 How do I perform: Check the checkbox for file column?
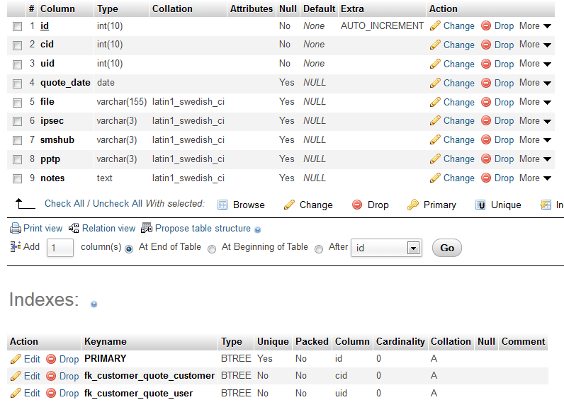coord(17,103)
